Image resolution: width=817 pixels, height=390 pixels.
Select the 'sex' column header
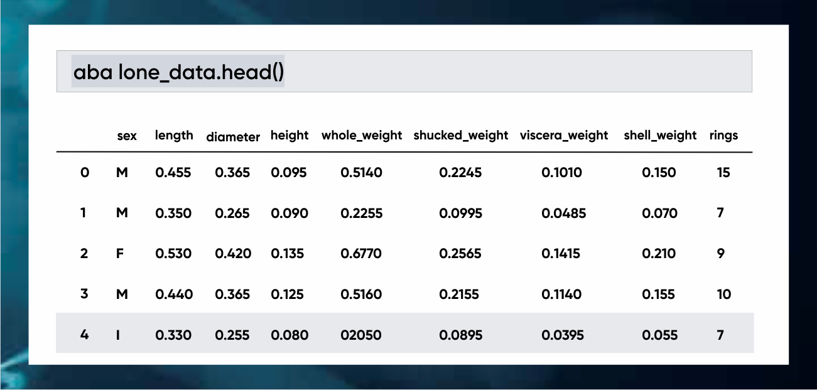[127, 136]
